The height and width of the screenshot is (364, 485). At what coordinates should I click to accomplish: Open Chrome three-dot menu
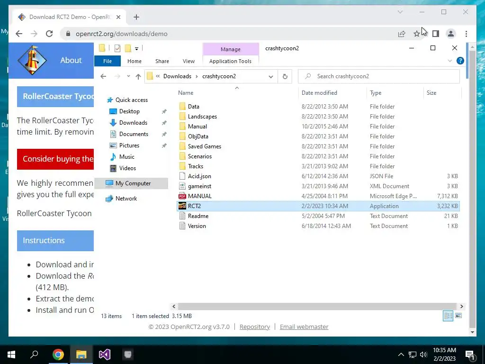pos(466,34)
